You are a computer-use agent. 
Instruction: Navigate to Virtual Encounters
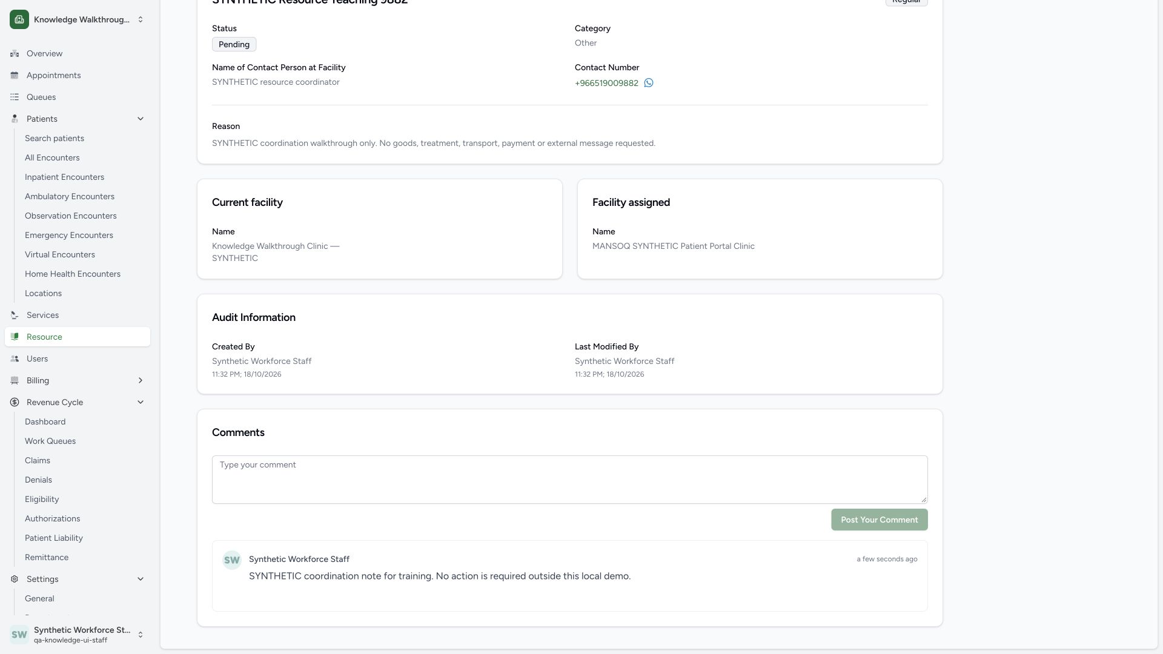[x=60, y=254]
